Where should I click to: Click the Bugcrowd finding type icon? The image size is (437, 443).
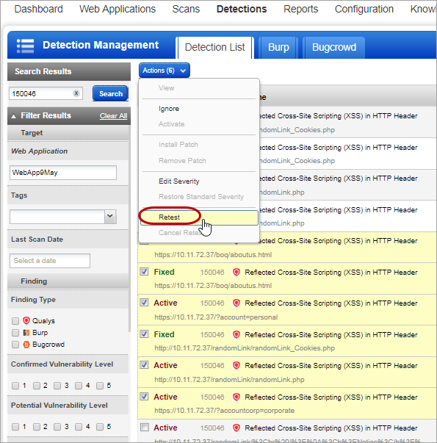(x=26, y=345)
